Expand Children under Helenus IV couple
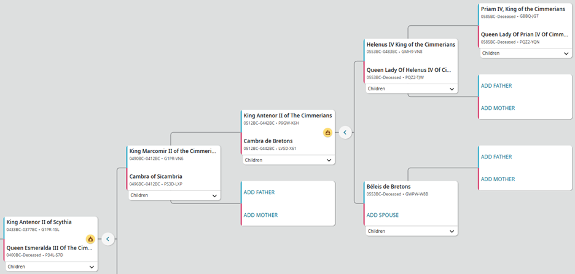This screenshot has height=274, width=575. [x=412, y=88]
